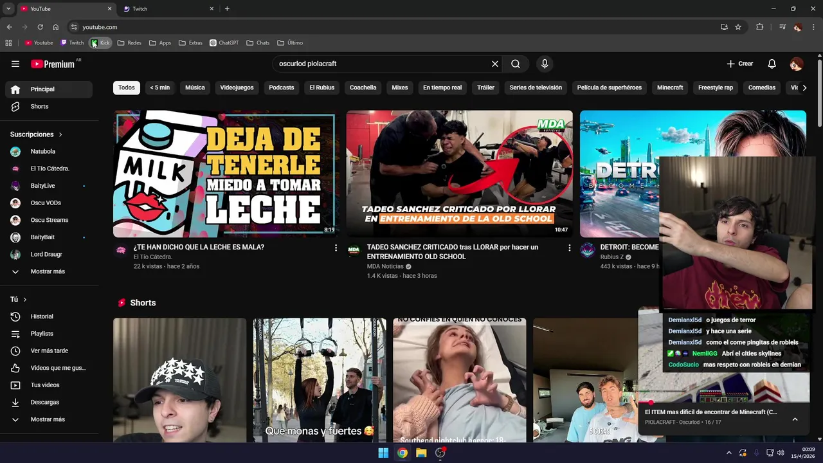Open the browser tab search dropdown
The image size is (823, 463).
tap(8, 9)
